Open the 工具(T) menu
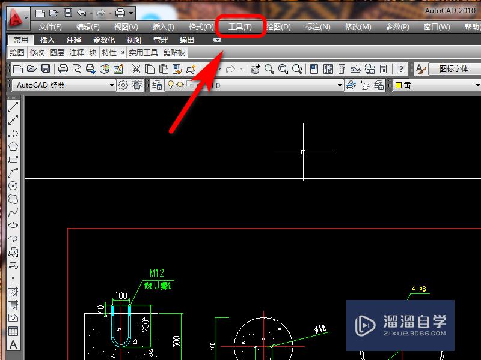The height and width of the screenshot is (360, 481). [240, 26]
